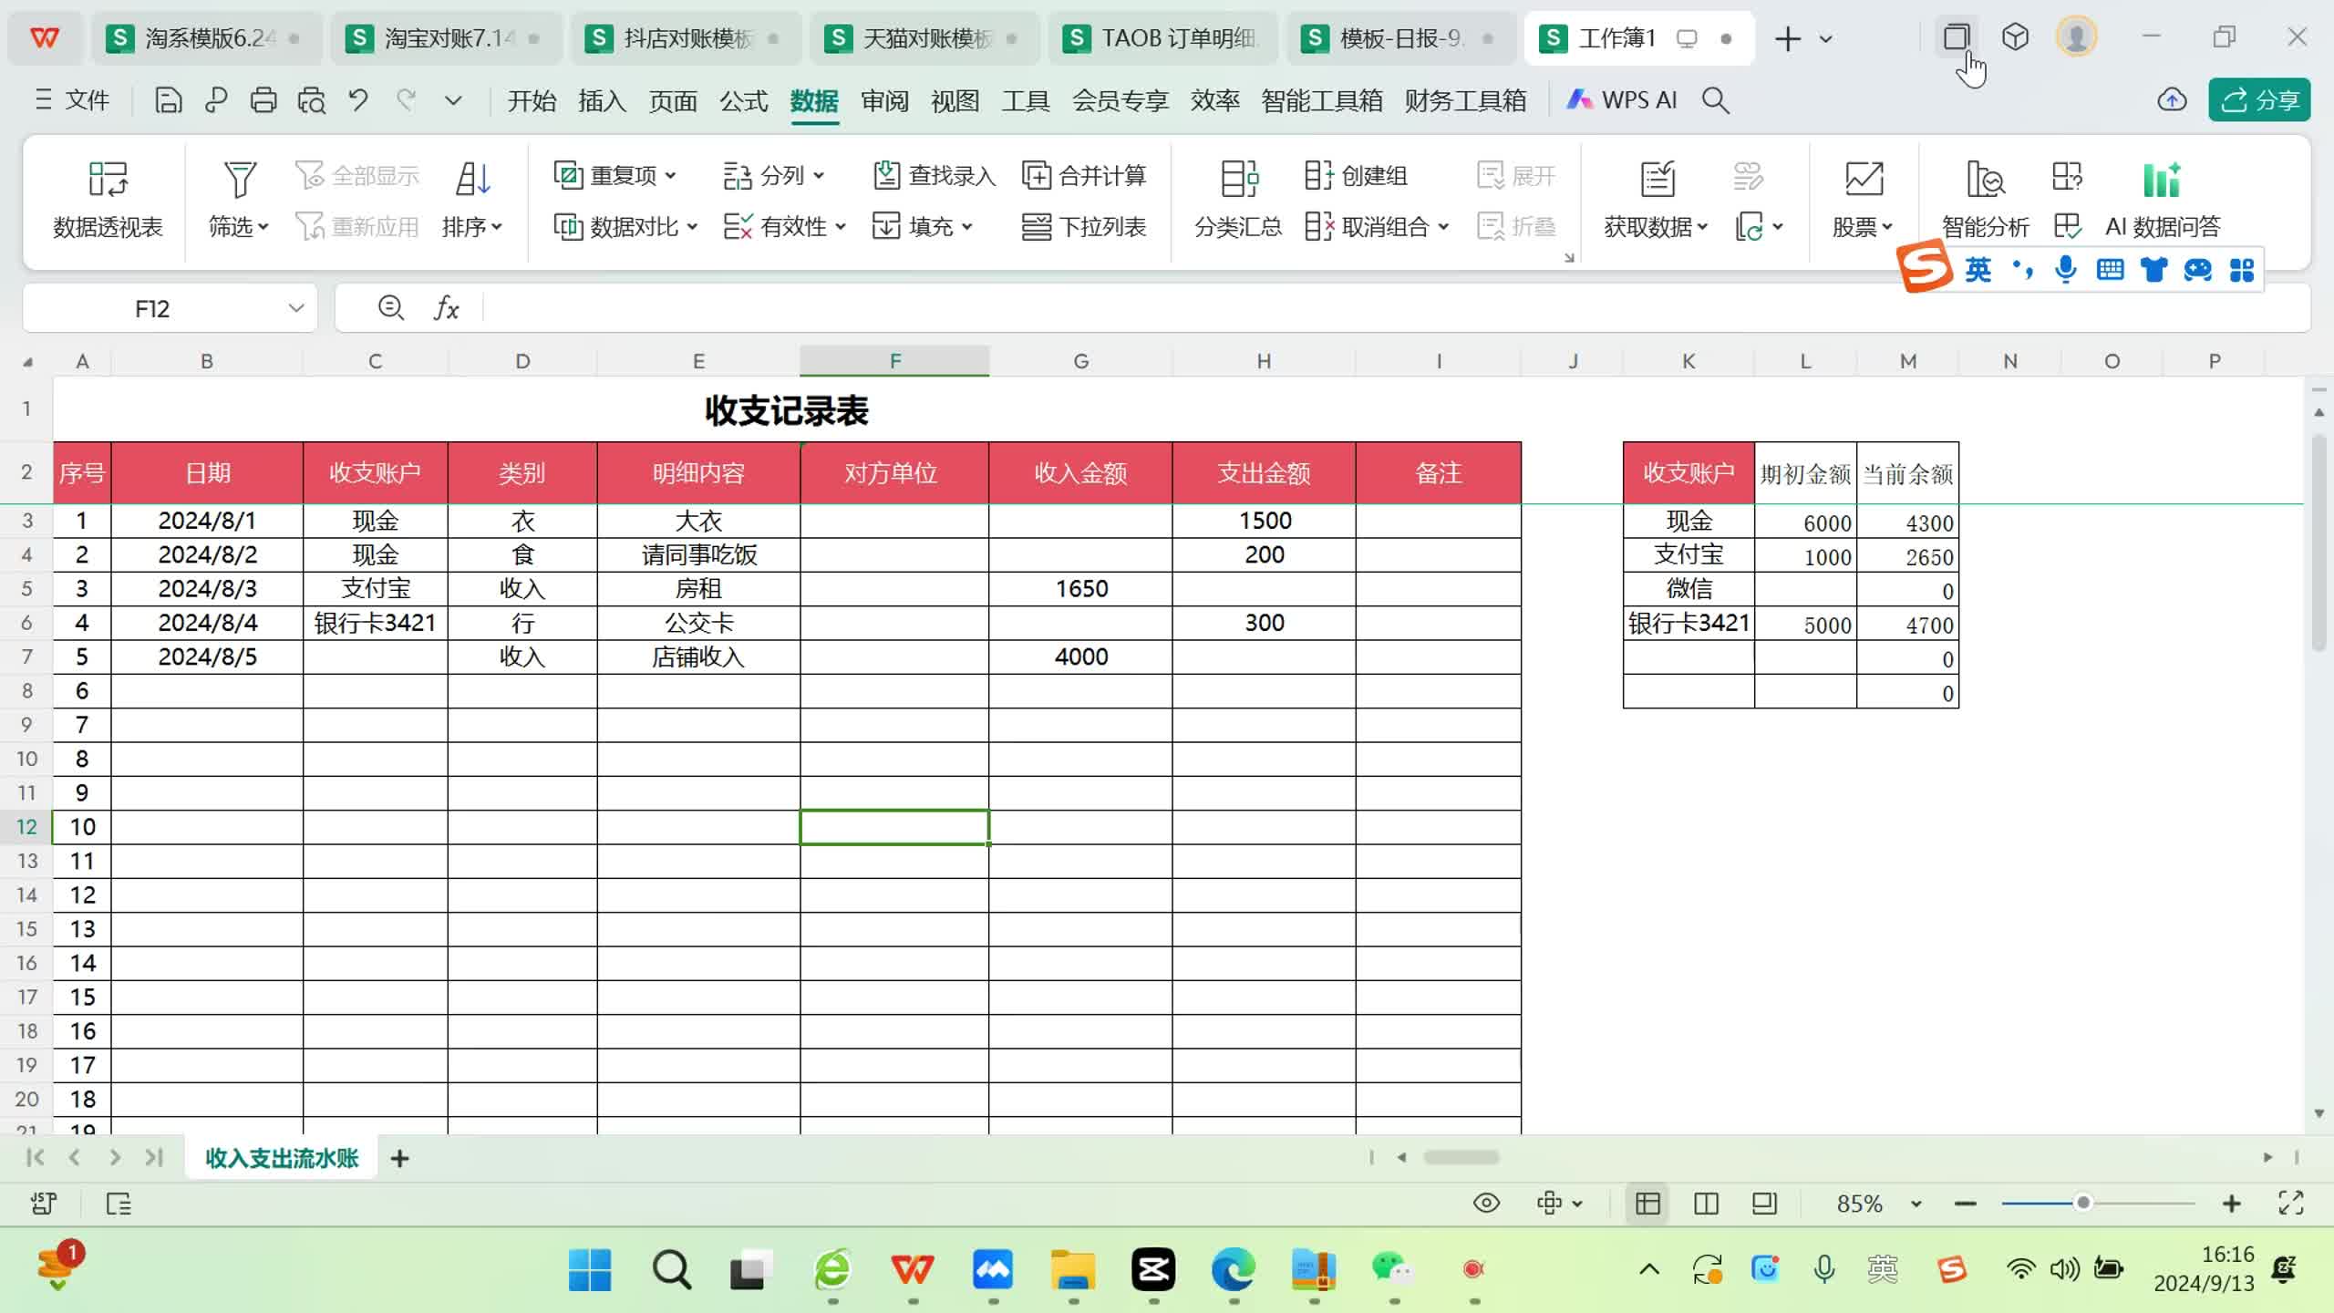Click the Windows Start button
The height and width of the screenshot is (1313, 2334).
coord(589,1269)
